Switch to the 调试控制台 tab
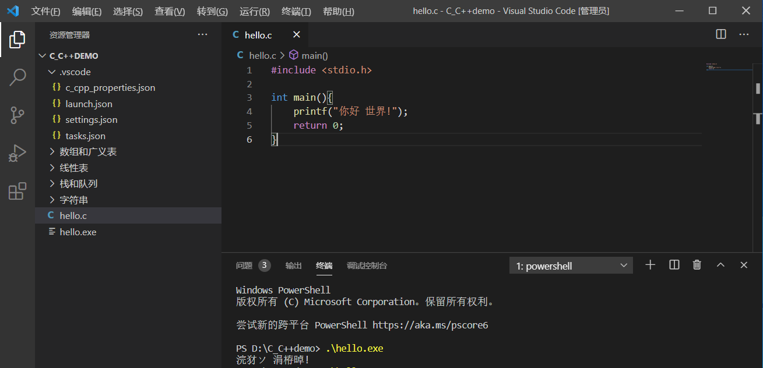This screenshot has width=763, height=368. pos(367,266)
